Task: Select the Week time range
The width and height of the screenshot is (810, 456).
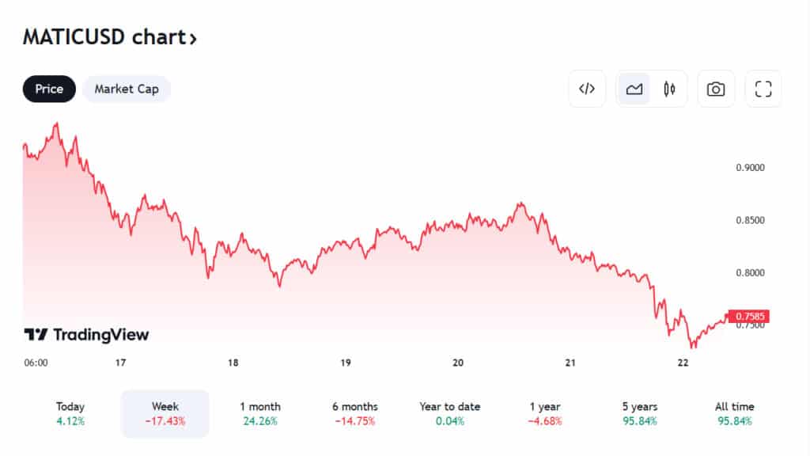Action: 165,413
